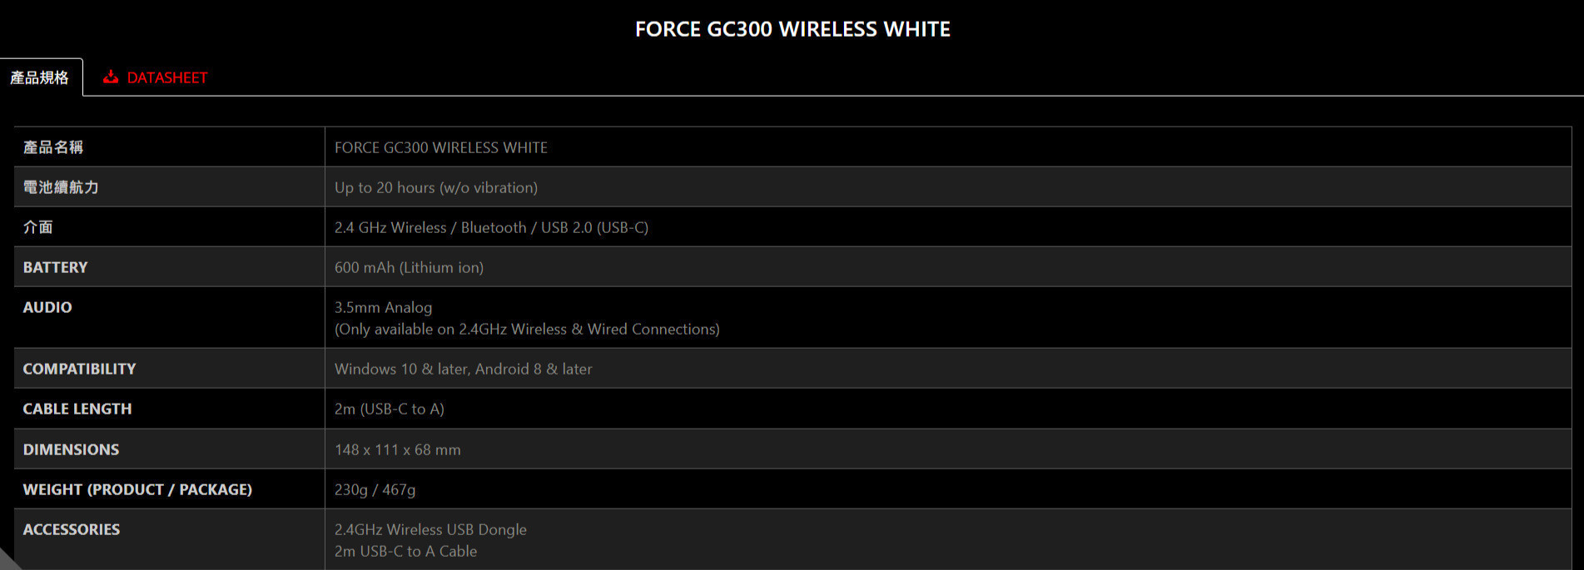The image size is (1584, 570).
Task: Click the WEIGHT (PRODUCT / PACKAGE) row label
Action: tap(137, 489)
